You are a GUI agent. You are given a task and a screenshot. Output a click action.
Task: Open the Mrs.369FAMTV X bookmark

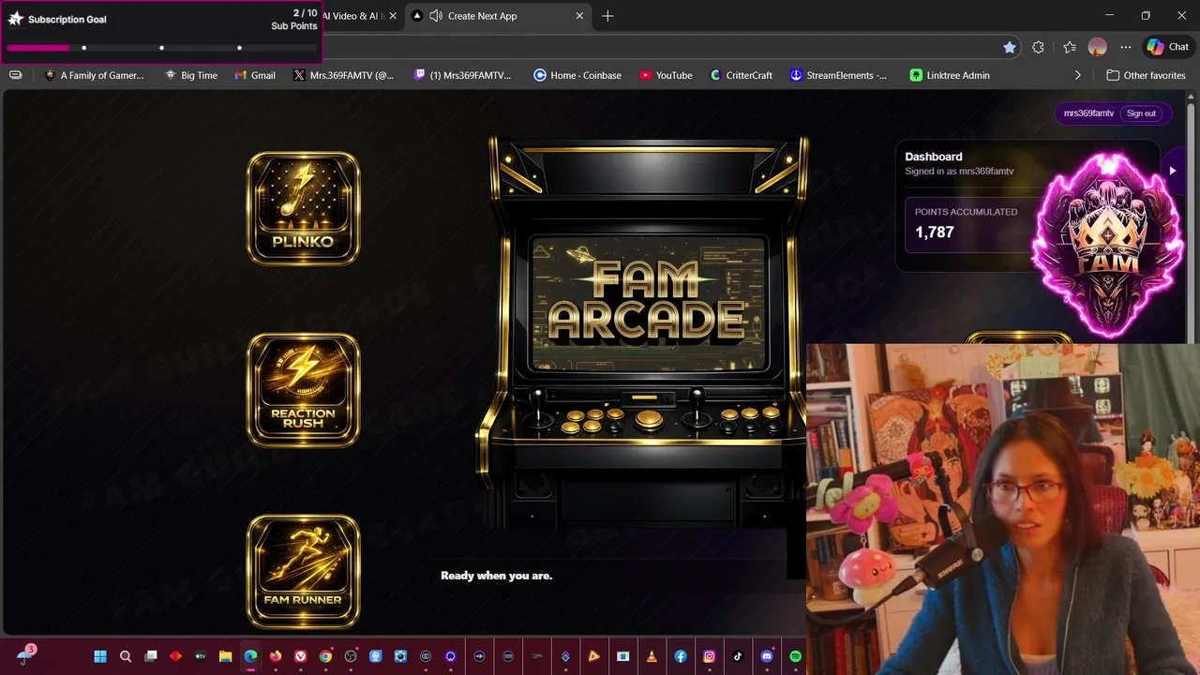click(343, 75)
